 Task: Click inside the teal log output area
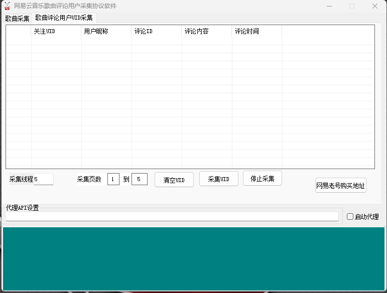point(193,258)
